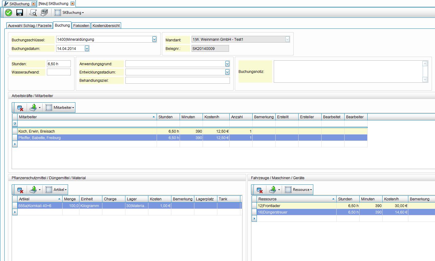Click the print icon in the top toolbar
The image size is (435, 261).
point(44,13)
